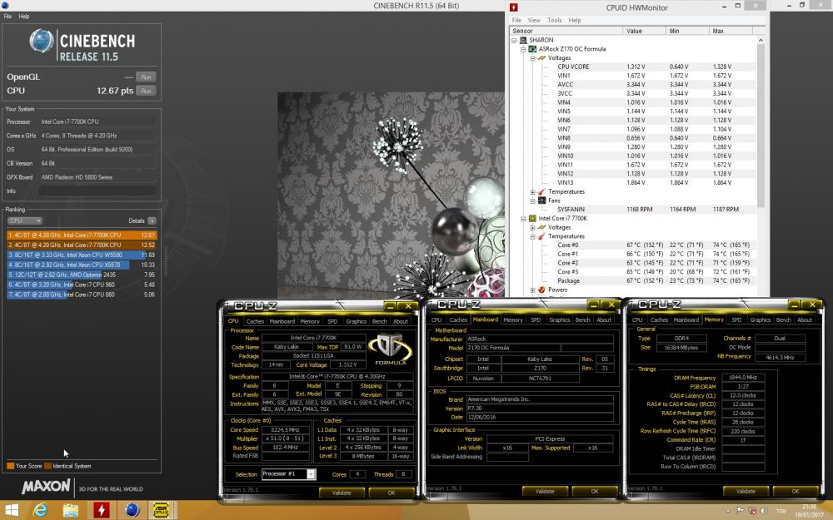The width and height of the screenshot is (833, 520).
Task: Click the Your Score orange legend swatch
Action: tap(11, 466)
